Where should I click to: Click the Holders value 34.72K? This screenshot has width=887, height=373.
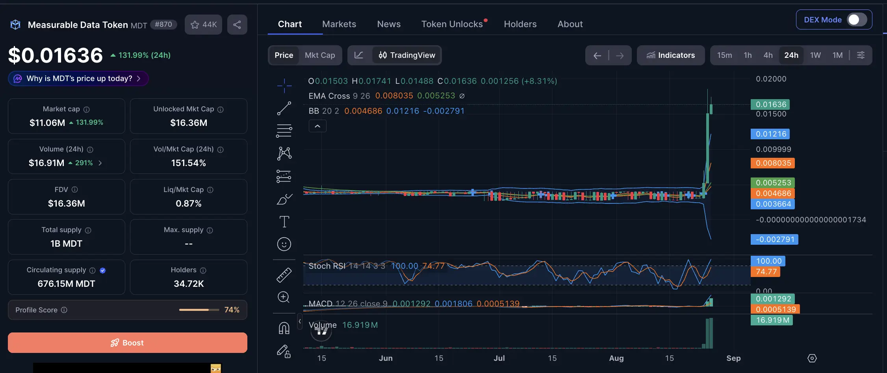point(189,284)
